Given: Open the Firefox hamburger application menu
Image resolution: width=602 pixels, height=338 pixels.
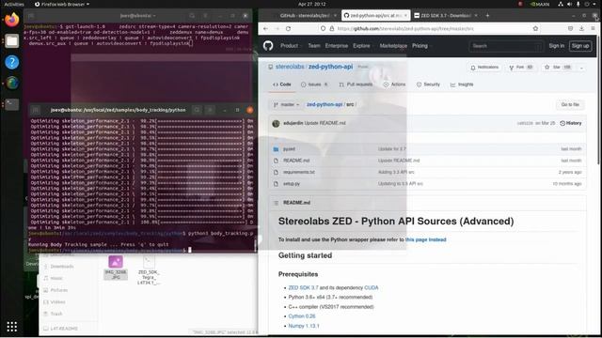Looking at the screenshot, I should [x=593, y=28].
